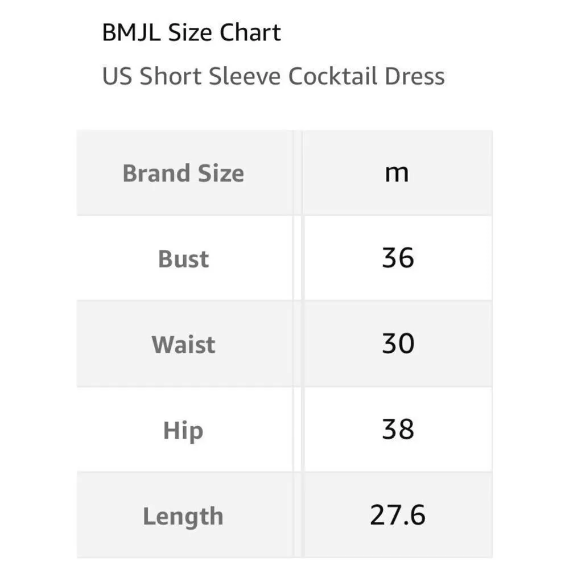Image resolution: width=569 pixels, height=569 pixels.
Task: Select the word Short in the subtitle
Action: pyautogui.click(x=171, y=76)
